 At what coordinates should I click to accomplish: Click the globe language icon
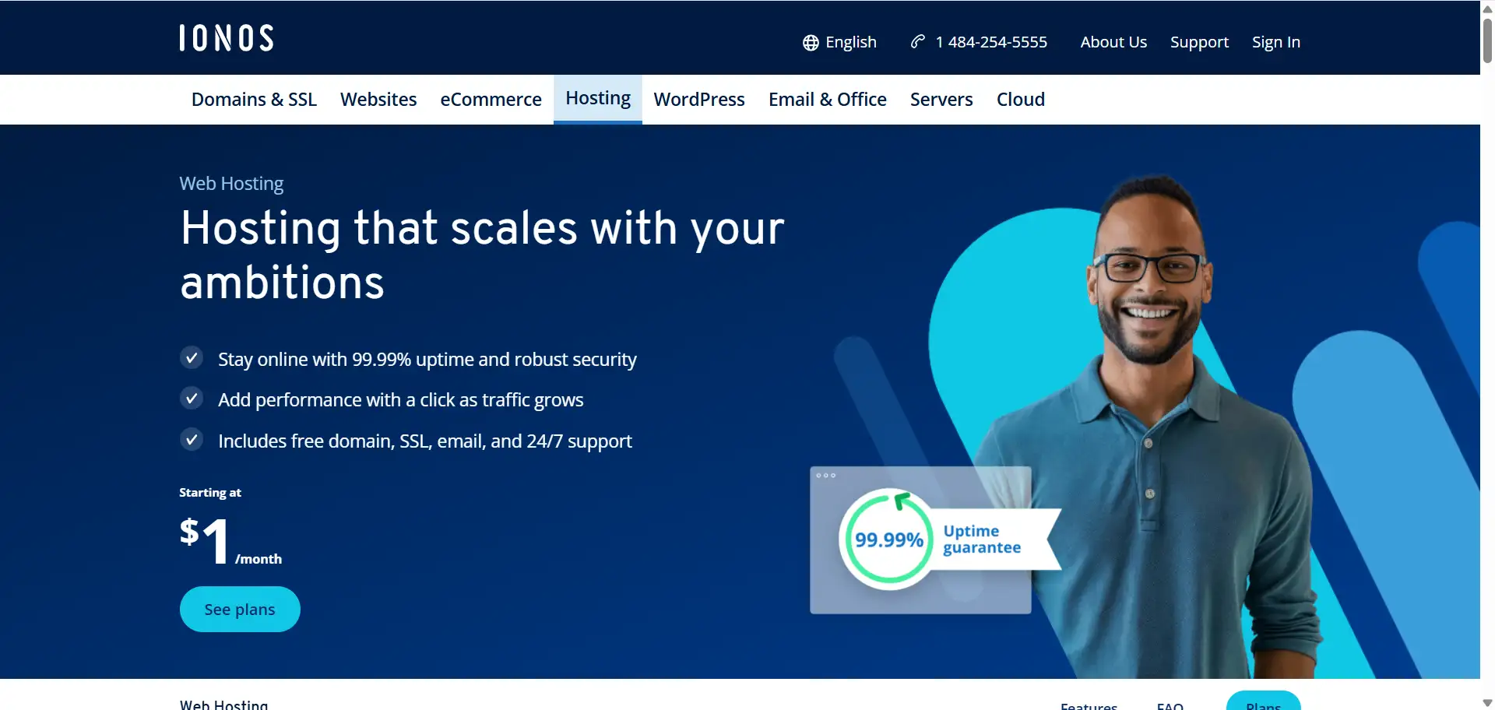[811, 43]
